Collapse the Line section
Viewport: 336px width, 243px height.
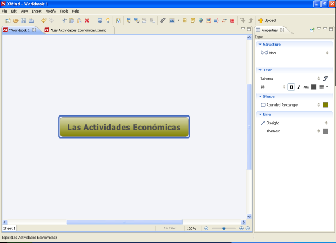point(260,114)
